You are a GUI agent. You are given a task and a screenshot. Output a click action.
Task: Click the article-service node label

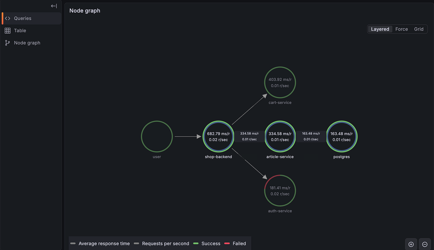(280, 157)
